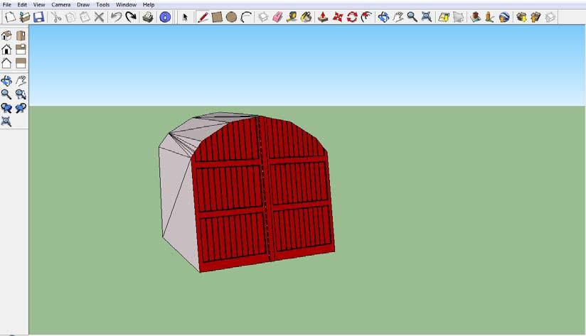Open Model Info with the blue i icon
This screenshot has height=336, width=586.
pyautogui.click(x=165, y=17)
